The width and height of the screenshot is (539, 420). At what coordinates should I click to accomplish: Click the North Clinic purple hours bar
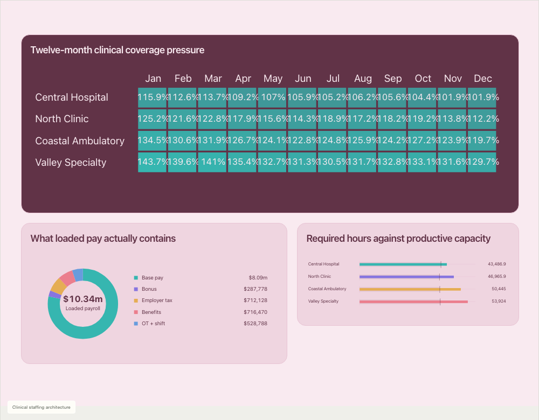(x=406, y=277)
